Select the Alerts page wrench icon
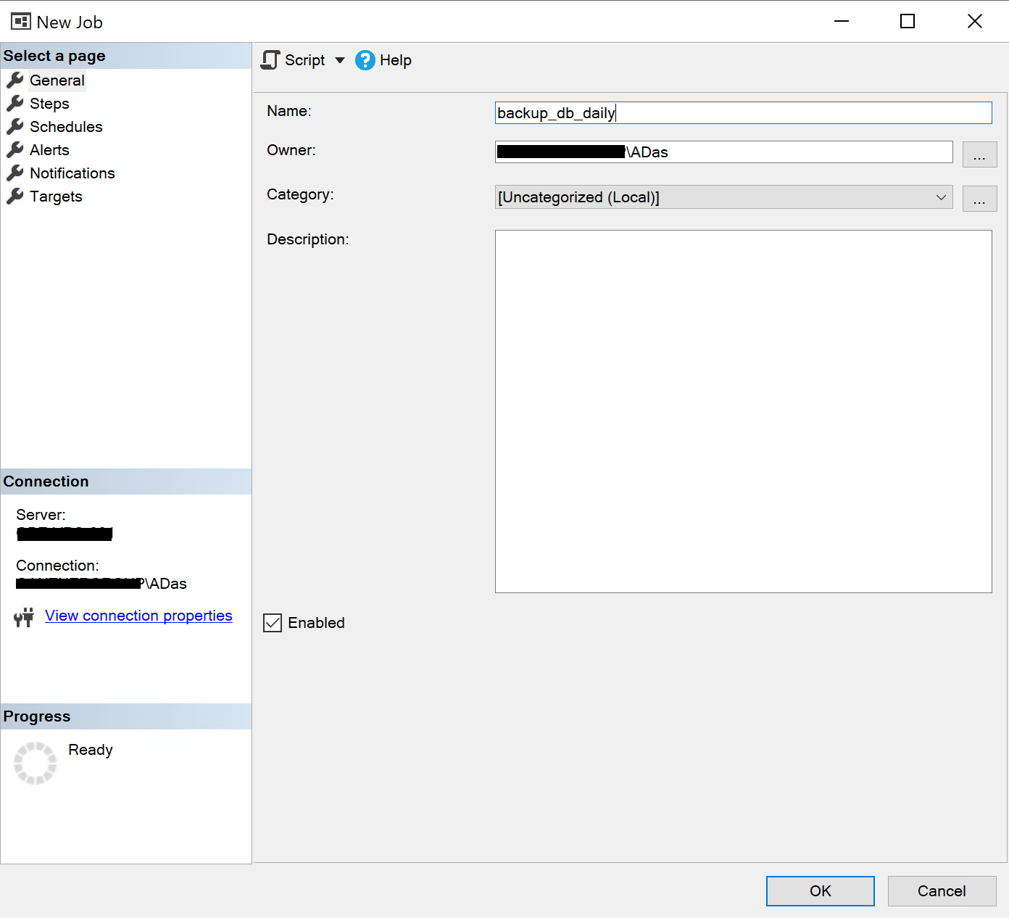This screenshot has height=918, width=1009. tap(15, 149)
